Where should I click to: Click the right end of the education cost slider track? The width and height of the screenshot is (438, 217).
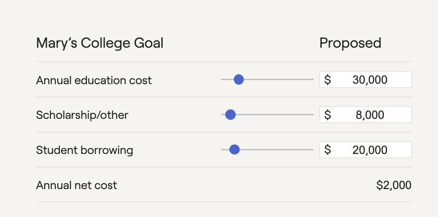point(312,80)
